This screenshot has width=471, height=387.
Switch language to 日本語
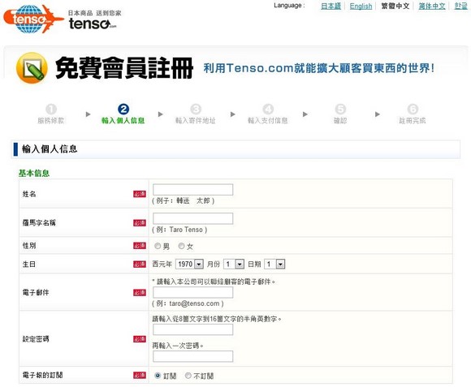pos(331,6)
